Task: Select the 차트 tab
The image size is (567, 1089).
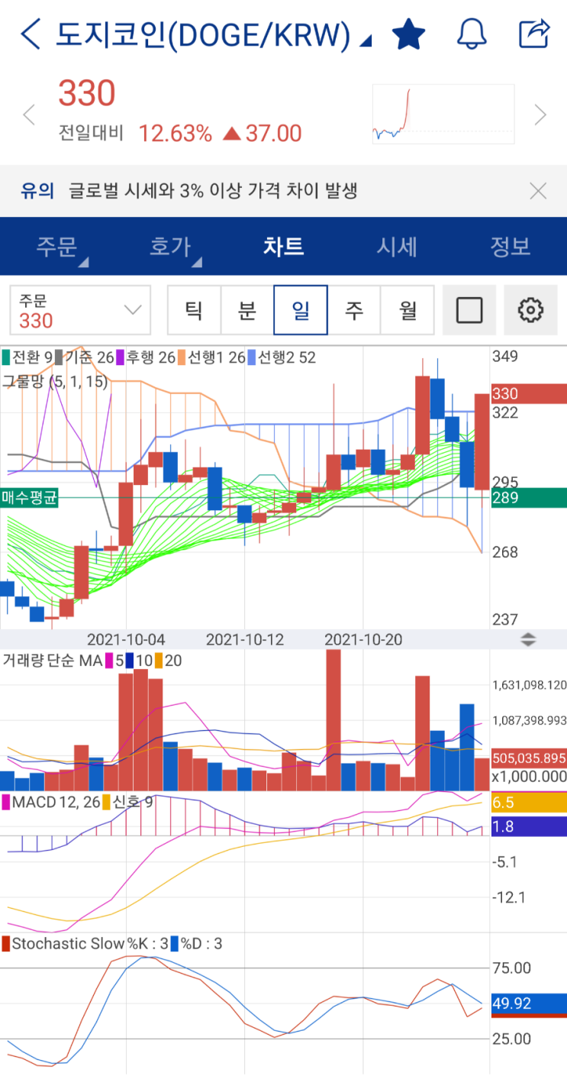Action: click(283, 247)
